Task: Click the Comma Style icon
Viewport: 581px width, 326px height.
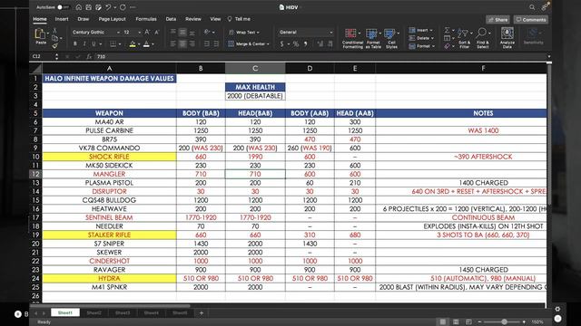Action: [306, 44]
